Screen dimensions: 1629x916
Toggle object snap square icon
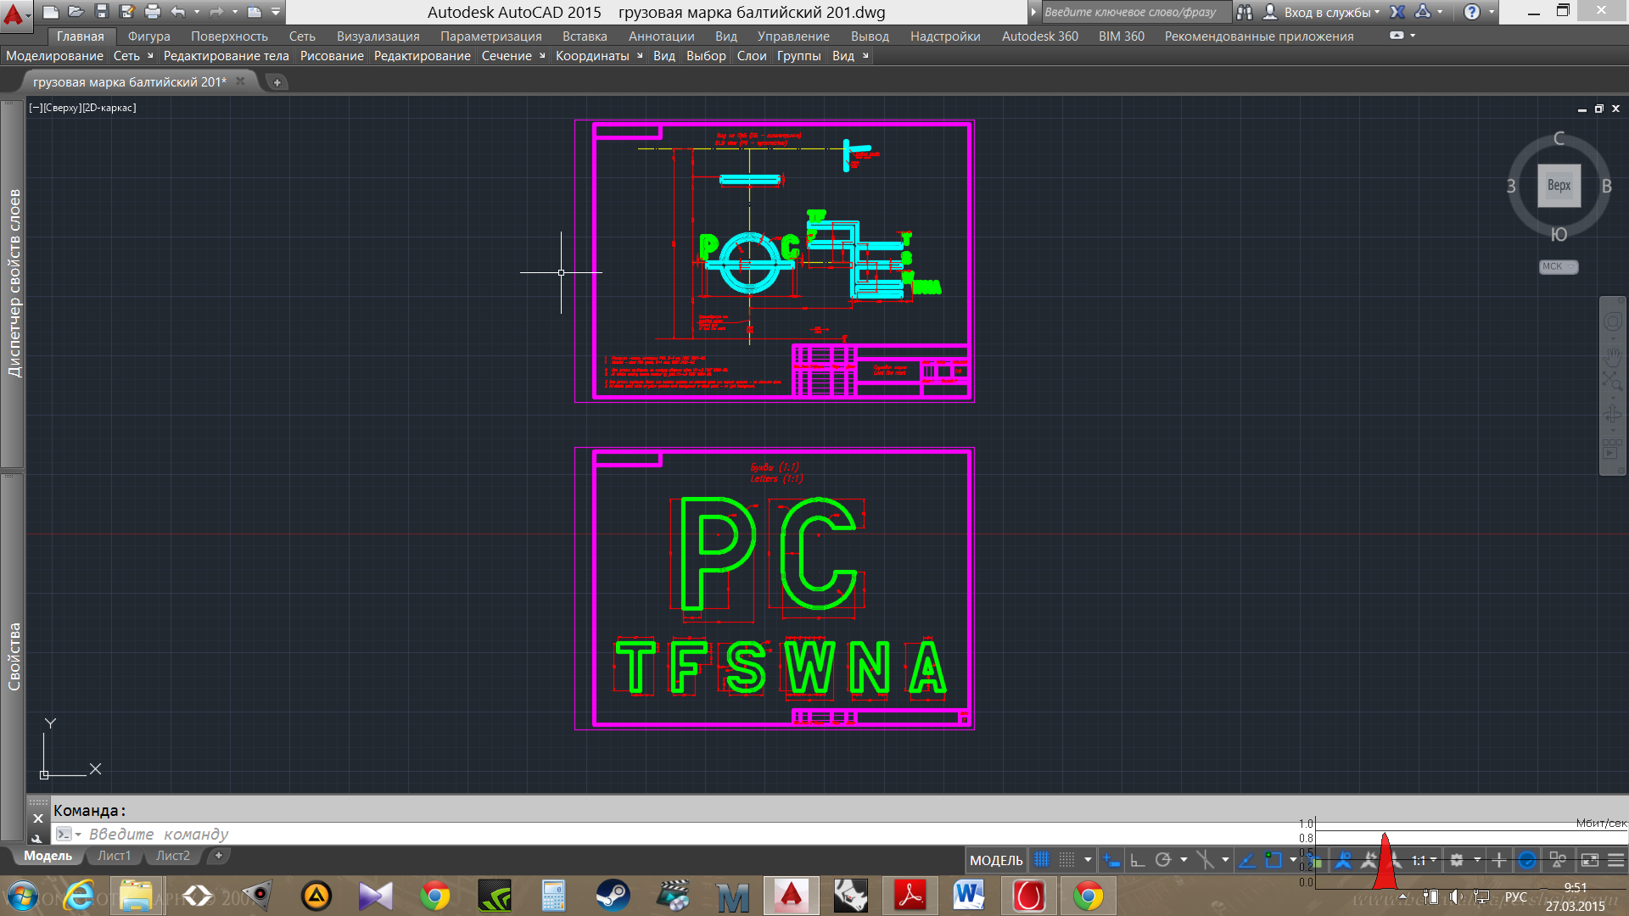(x=1273, y=860)
